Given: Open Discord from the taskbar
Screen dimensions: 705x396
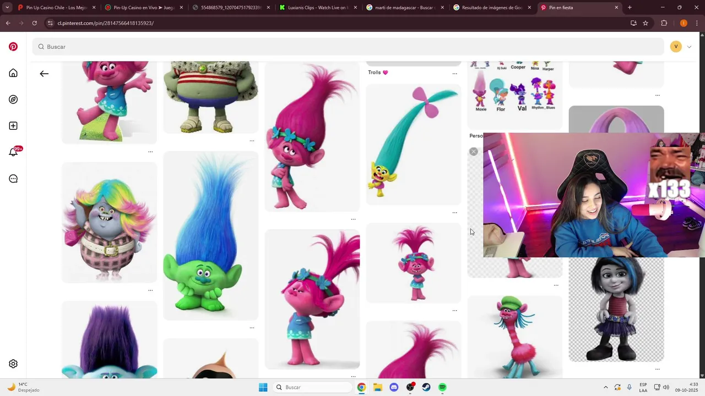Looking at the screenshot, I should point(394,387).
